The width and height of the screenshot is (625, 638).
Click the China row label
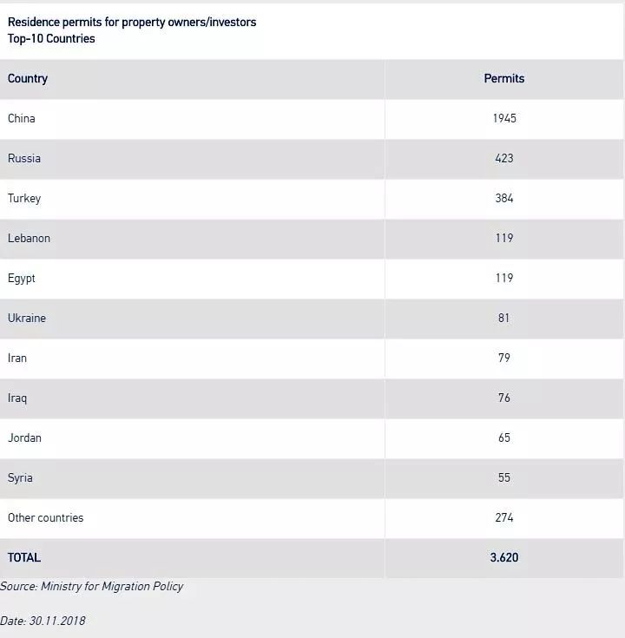click(x=22, y=118)
